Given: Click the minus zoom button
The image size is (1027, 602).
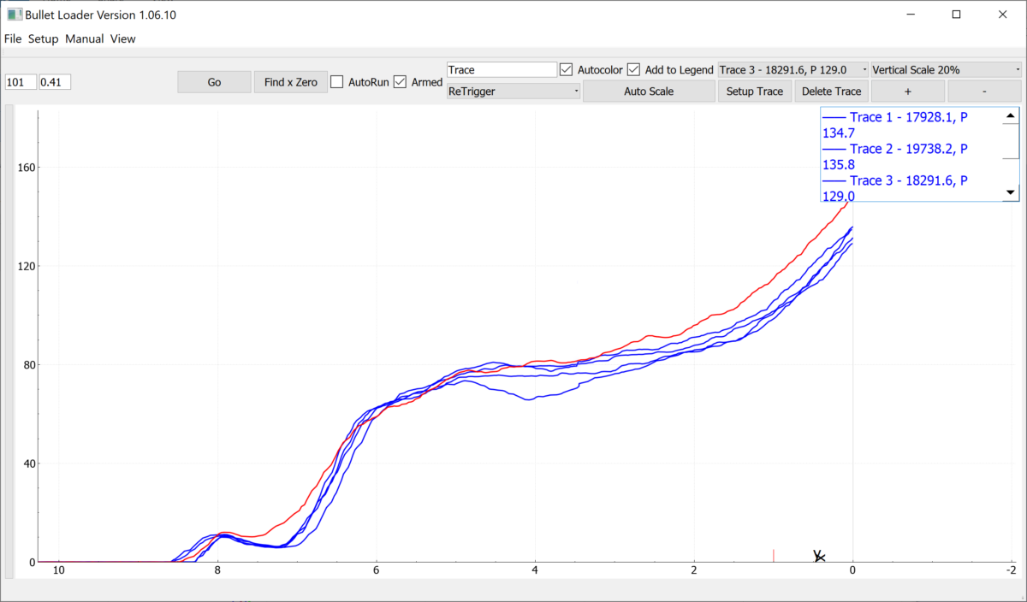Looking at the screenshot, I should [984, 91].
